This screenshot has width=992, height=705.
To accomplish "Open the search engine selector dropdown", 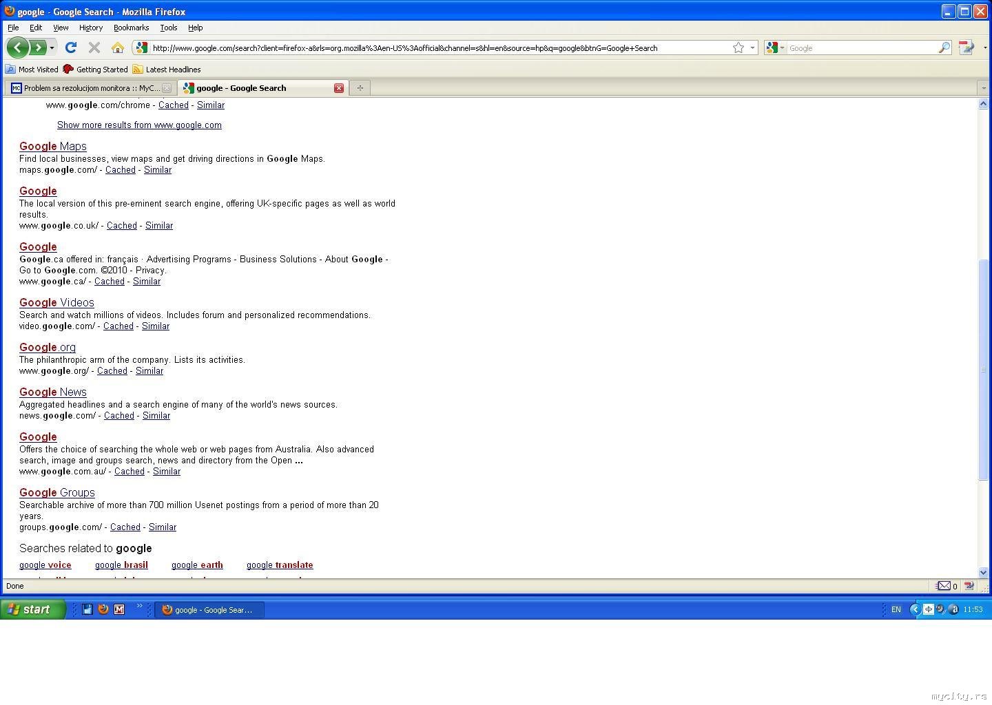I will point(775,48).
